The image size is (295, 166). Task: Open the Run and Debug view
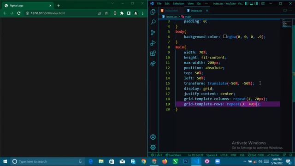pos(153,43)
